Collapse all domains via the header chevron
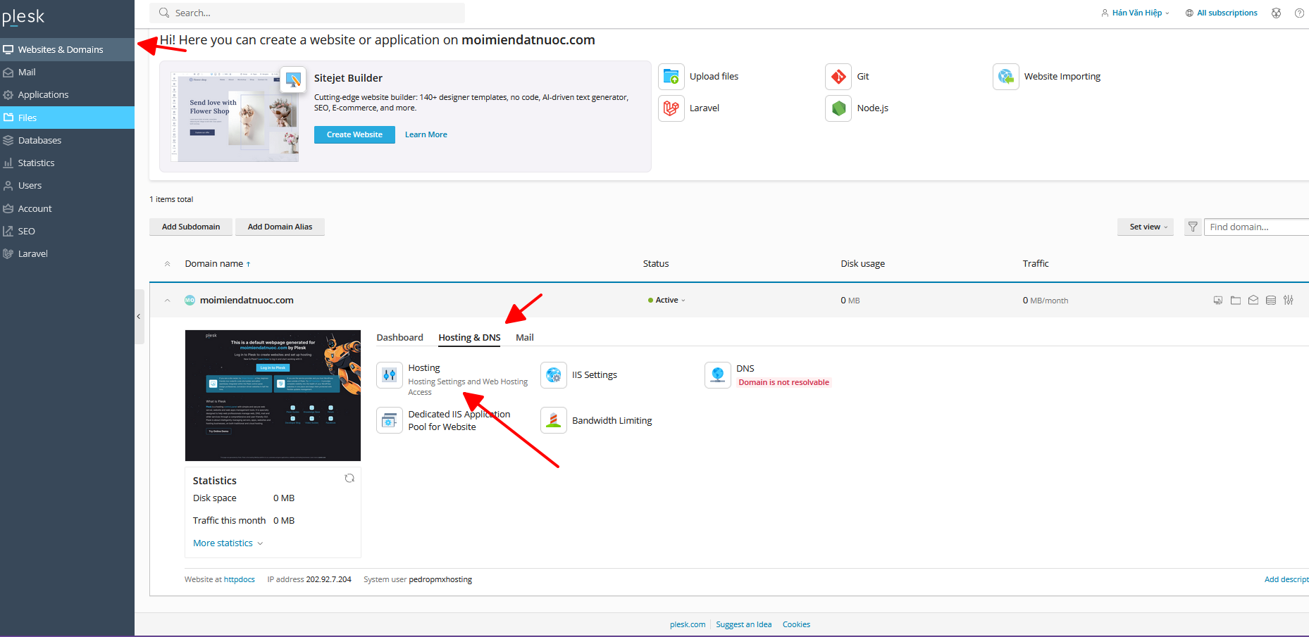This screenshot has width=1309, height=637. click(x=167, y=264)
